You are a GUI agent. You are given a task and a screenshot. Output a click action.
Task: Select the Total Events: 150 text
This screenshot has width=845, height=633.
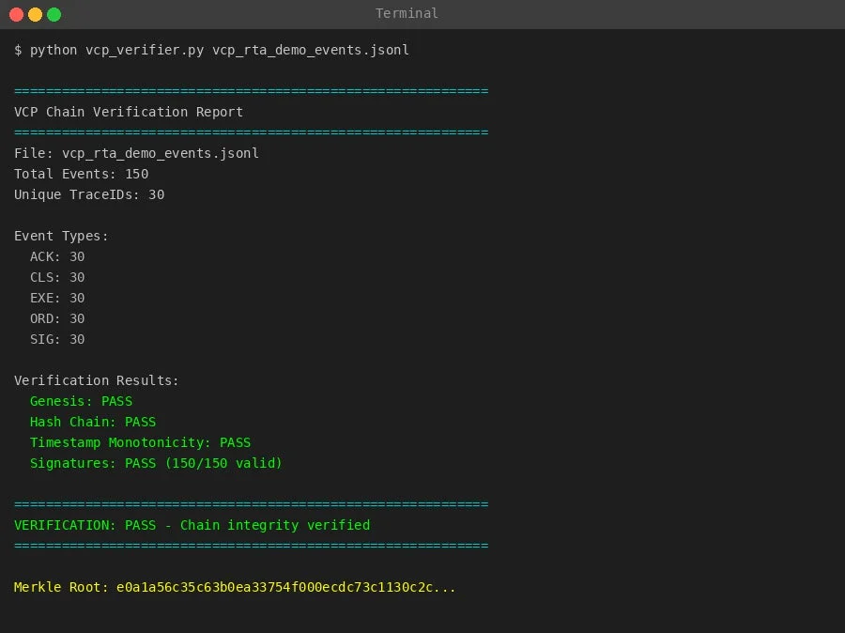81,174
